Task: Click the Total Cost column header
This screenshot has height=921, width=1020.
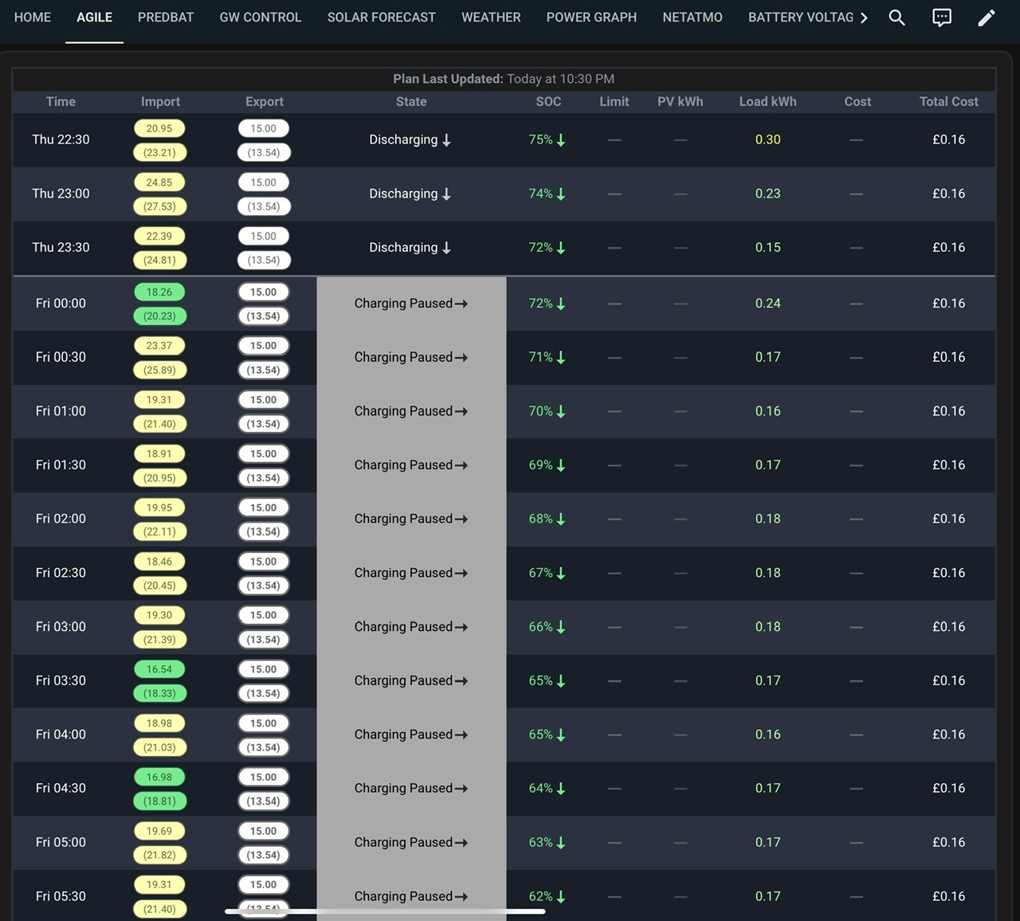Action: [948, 102]
